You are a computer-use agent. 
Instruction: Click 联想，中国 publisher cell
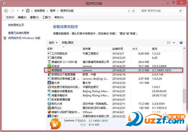89,74
